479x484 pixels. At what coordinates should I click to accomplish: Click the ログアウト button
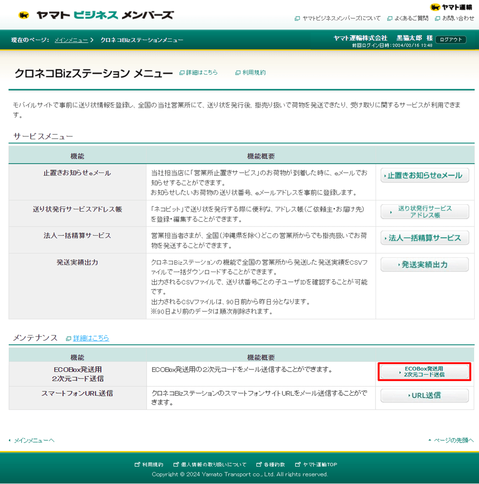[x=450, y=39]
